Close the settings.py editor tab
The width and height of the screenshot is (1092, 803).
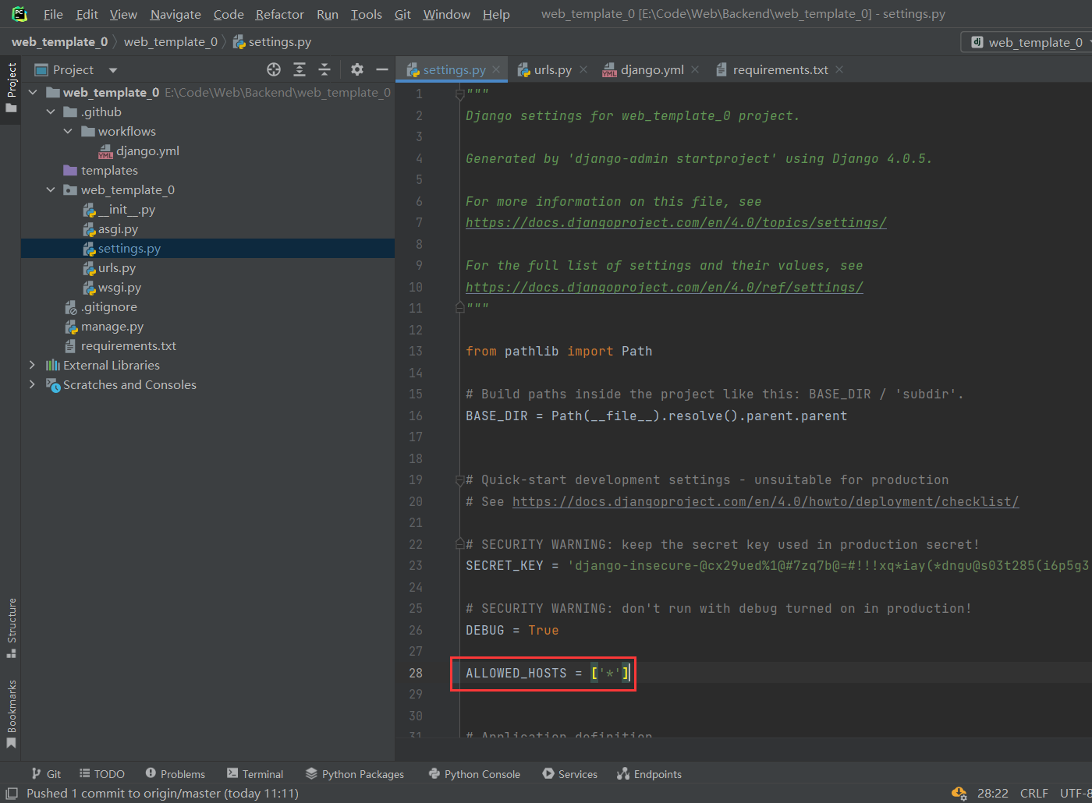click(x=496, y=70)
